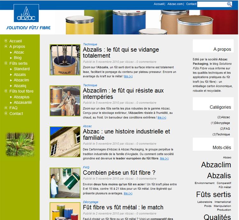Click the Abzac logo in header
Image resolution: width=239 pixels, height=220 pixels.
(x=26, y=13)
